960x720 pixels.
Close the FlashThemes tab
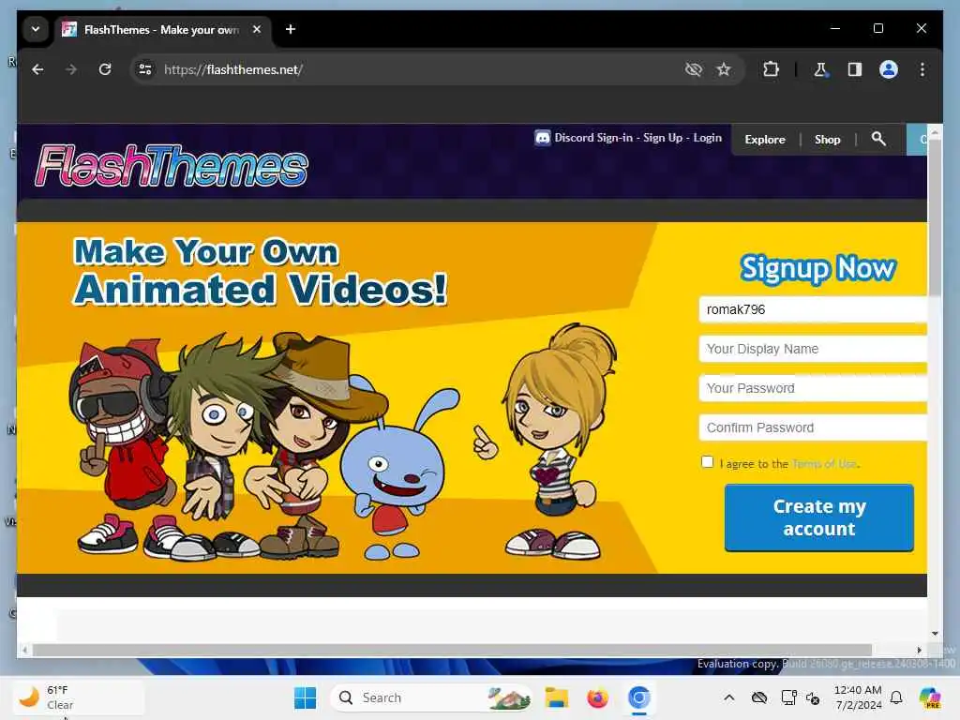[x=257, y=29]
